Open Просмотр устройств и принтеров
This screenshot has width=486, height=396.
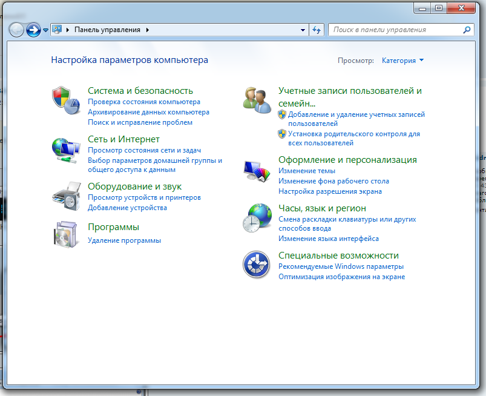(144, 197)
